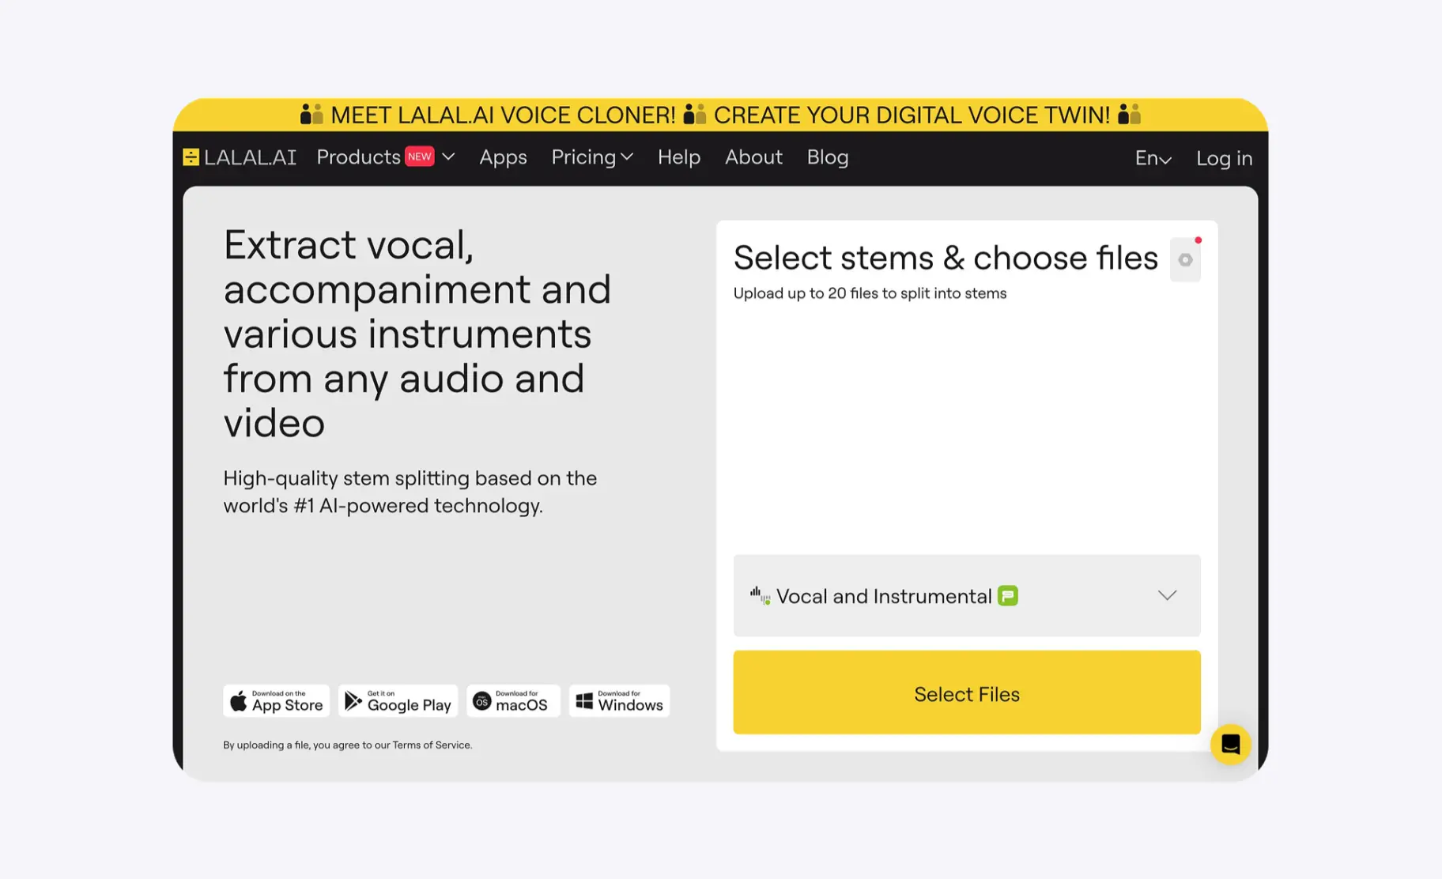
Task: Open the Products menu
Action: point(385,157)
